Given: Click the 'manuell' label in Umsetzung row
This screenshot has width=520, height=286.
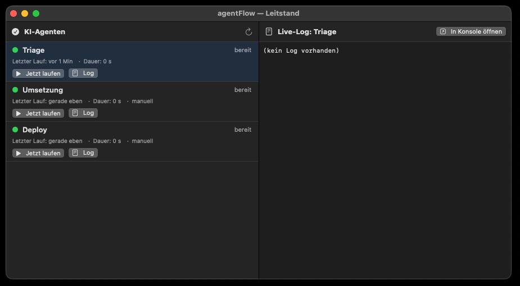Looking at the screenshot, I should 143,101.
